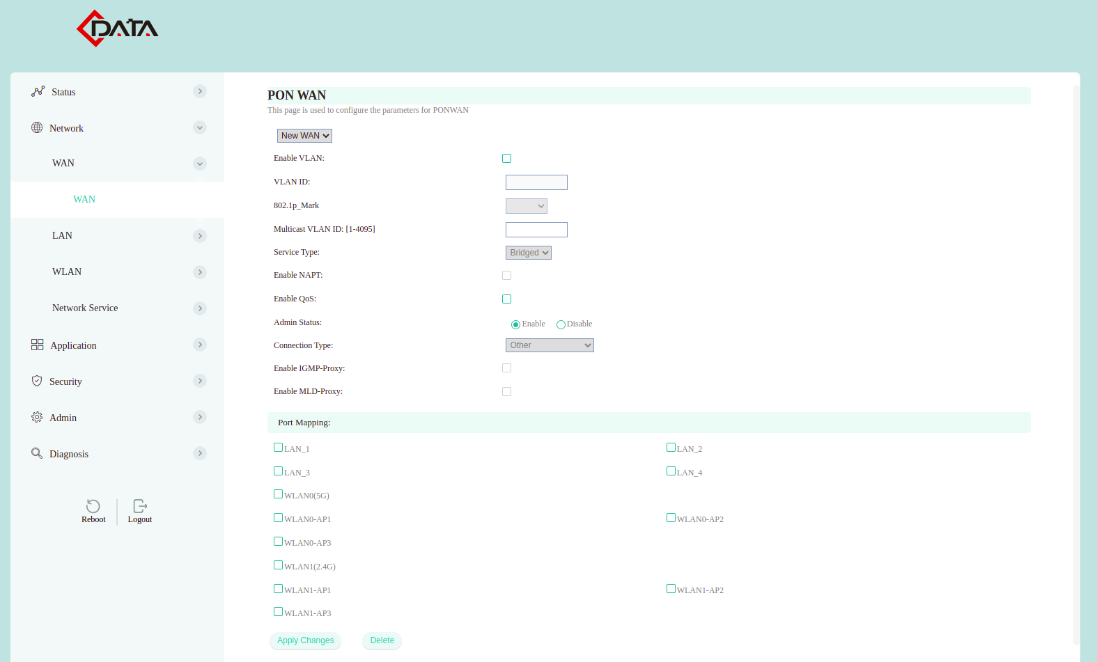1097x662 pixels.
Task: Select the Disable admin status radio
Action: pos(561,324)
